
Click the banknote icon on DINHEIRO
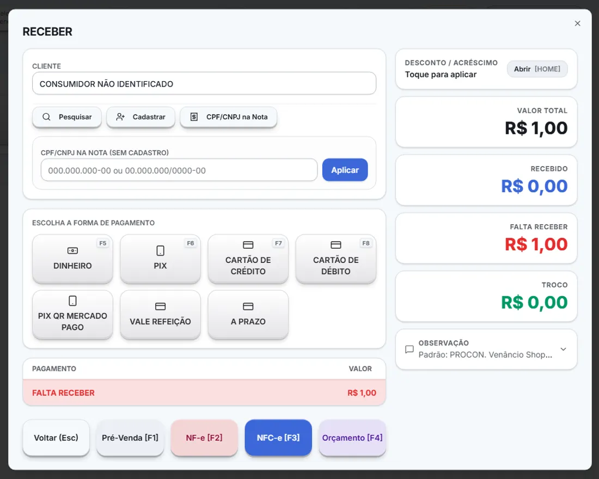click(x=72, y=250)
